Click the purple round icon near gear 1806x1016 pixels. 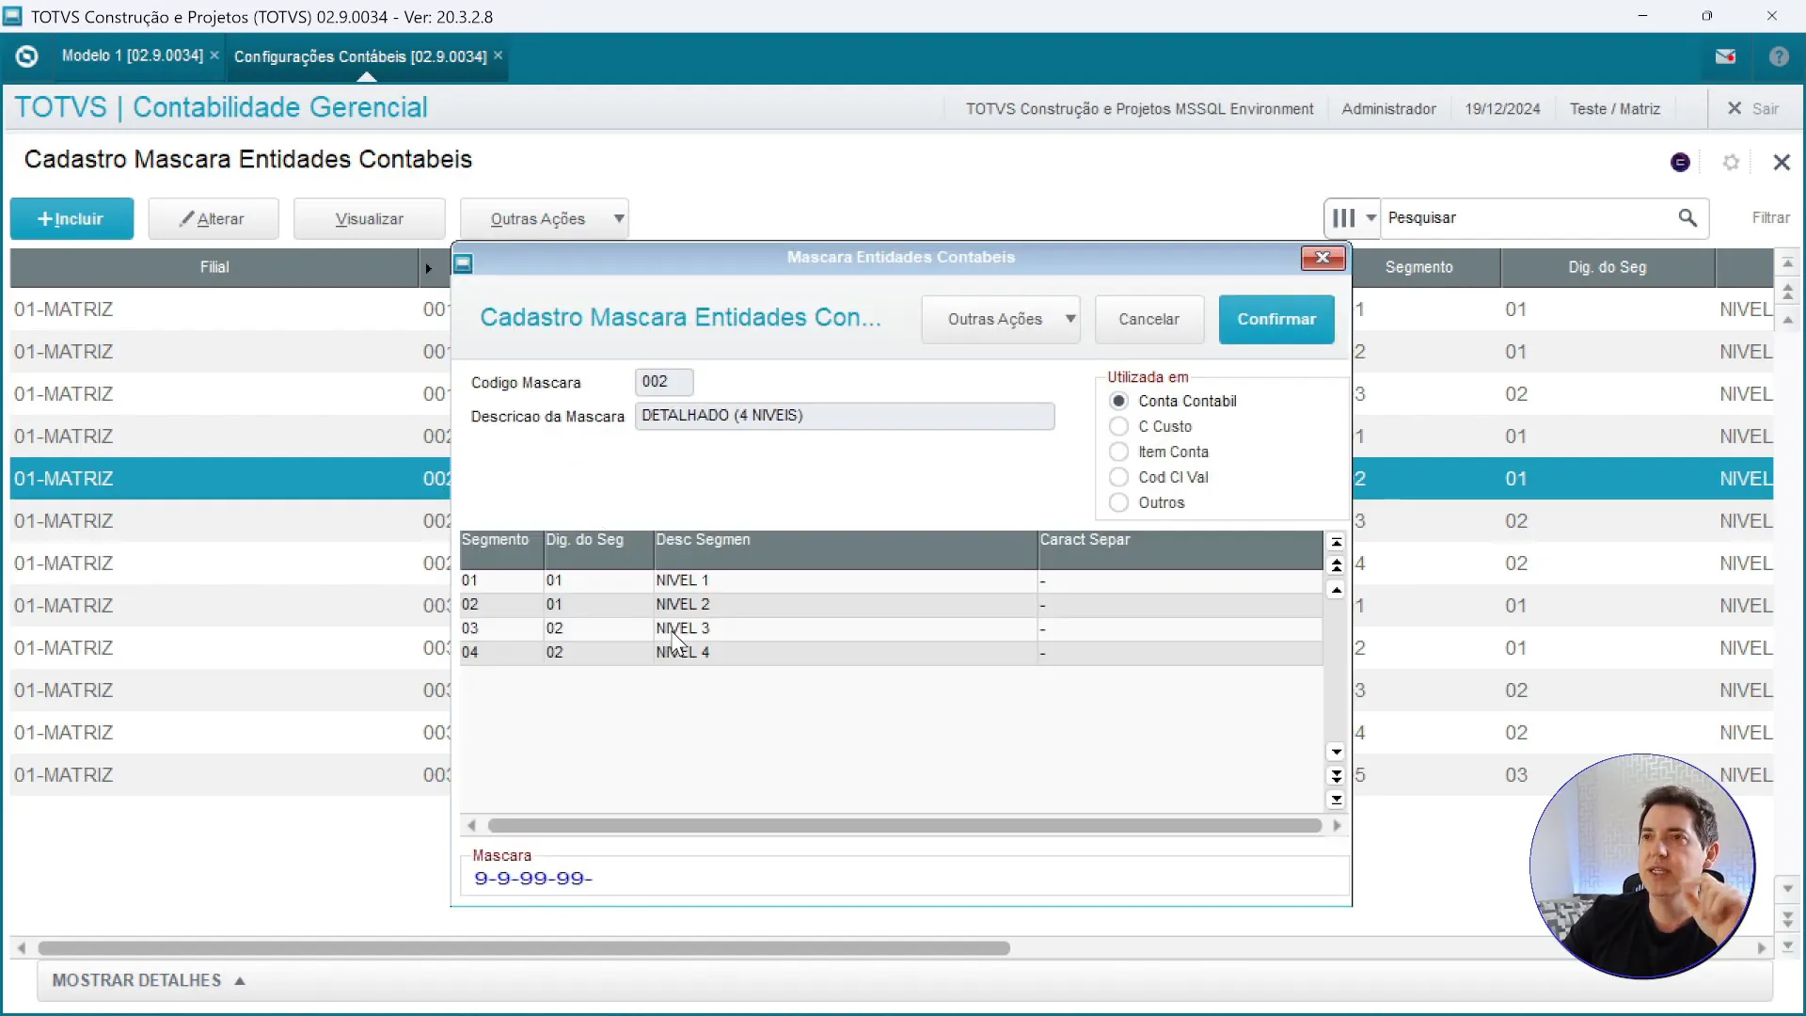[x=1680, y=163]
